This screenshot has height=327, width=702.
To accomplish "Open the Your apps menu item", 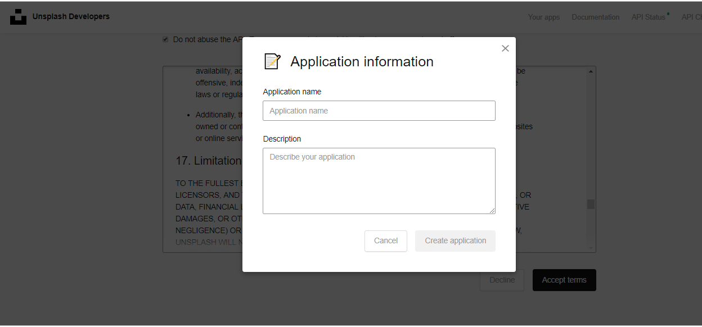I will (544, 17).
